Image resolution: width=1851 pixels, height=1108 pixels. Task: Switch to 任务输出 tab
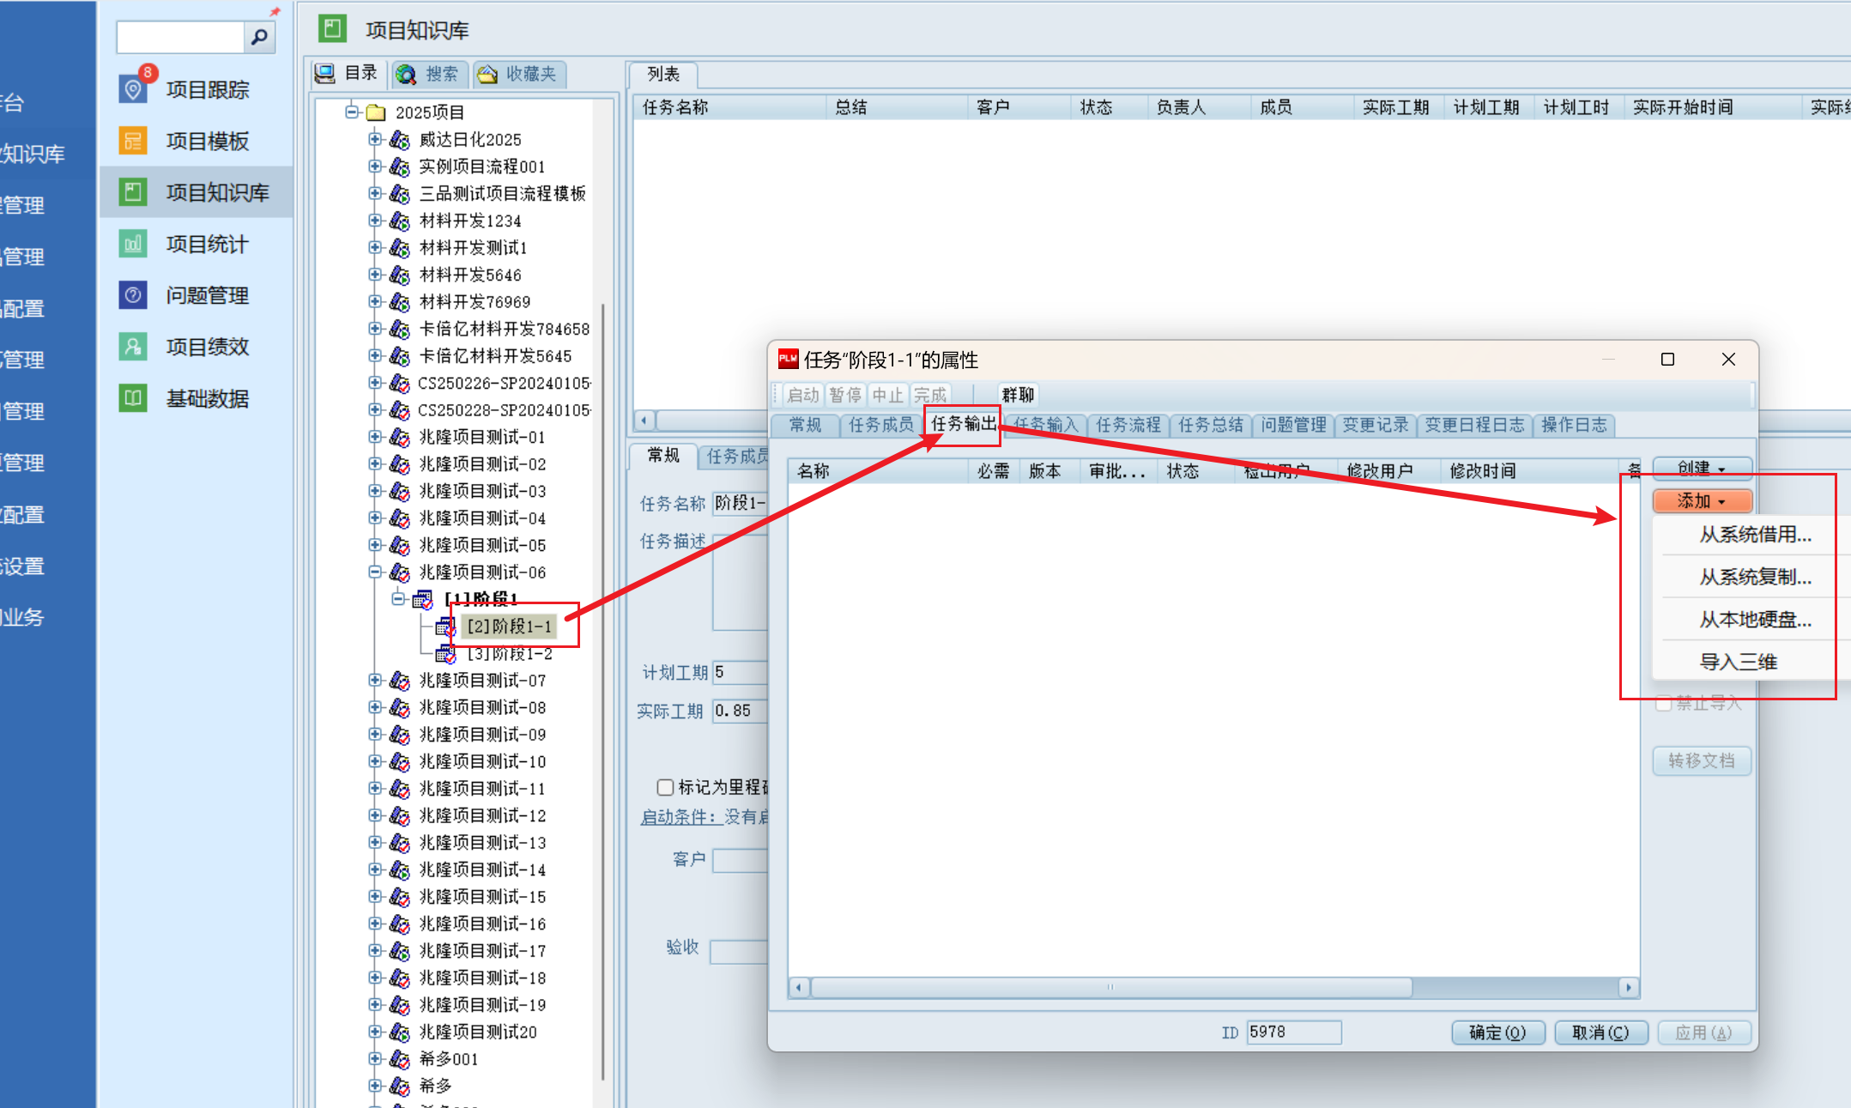point(963,424)
